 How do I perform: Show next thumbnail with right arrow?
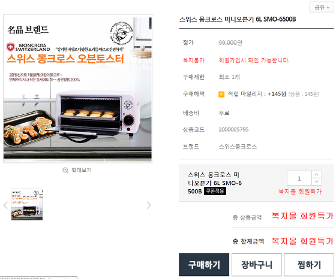(149, 205)
